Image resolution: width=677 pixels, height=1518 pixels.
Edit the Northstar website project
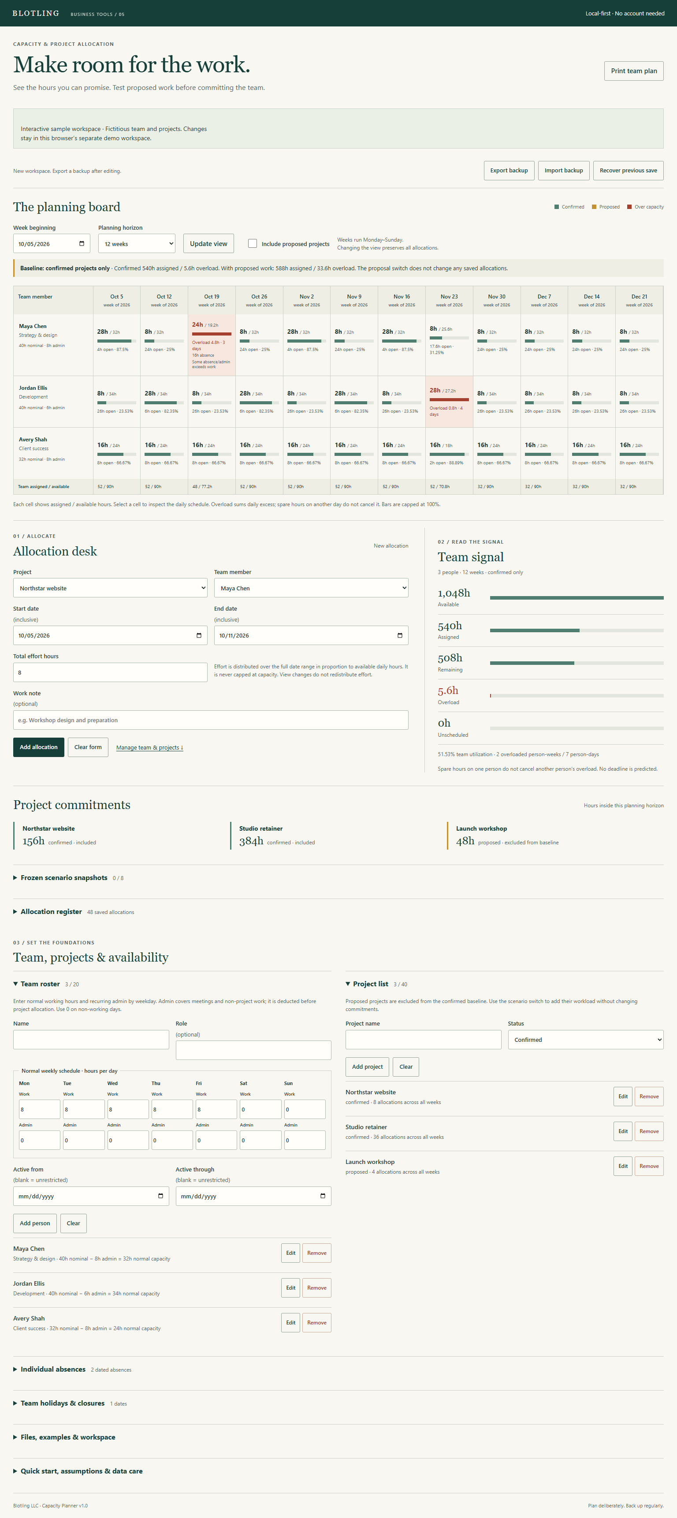click(623, 1097)
